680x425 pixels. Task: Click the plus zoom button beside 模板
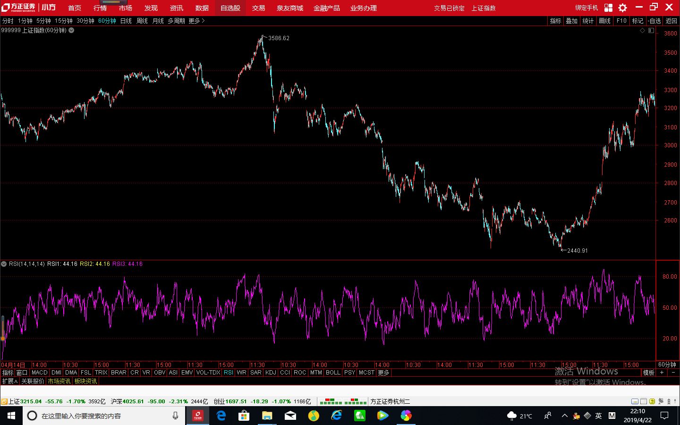[662, 373]
